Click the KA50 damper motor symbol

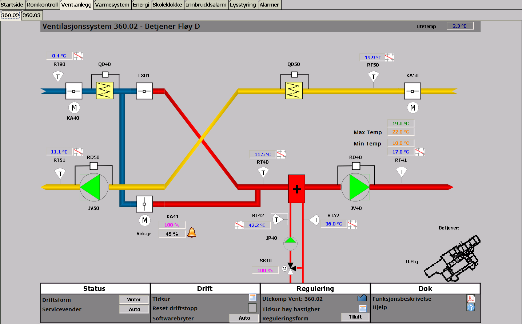tap(413, 108)
